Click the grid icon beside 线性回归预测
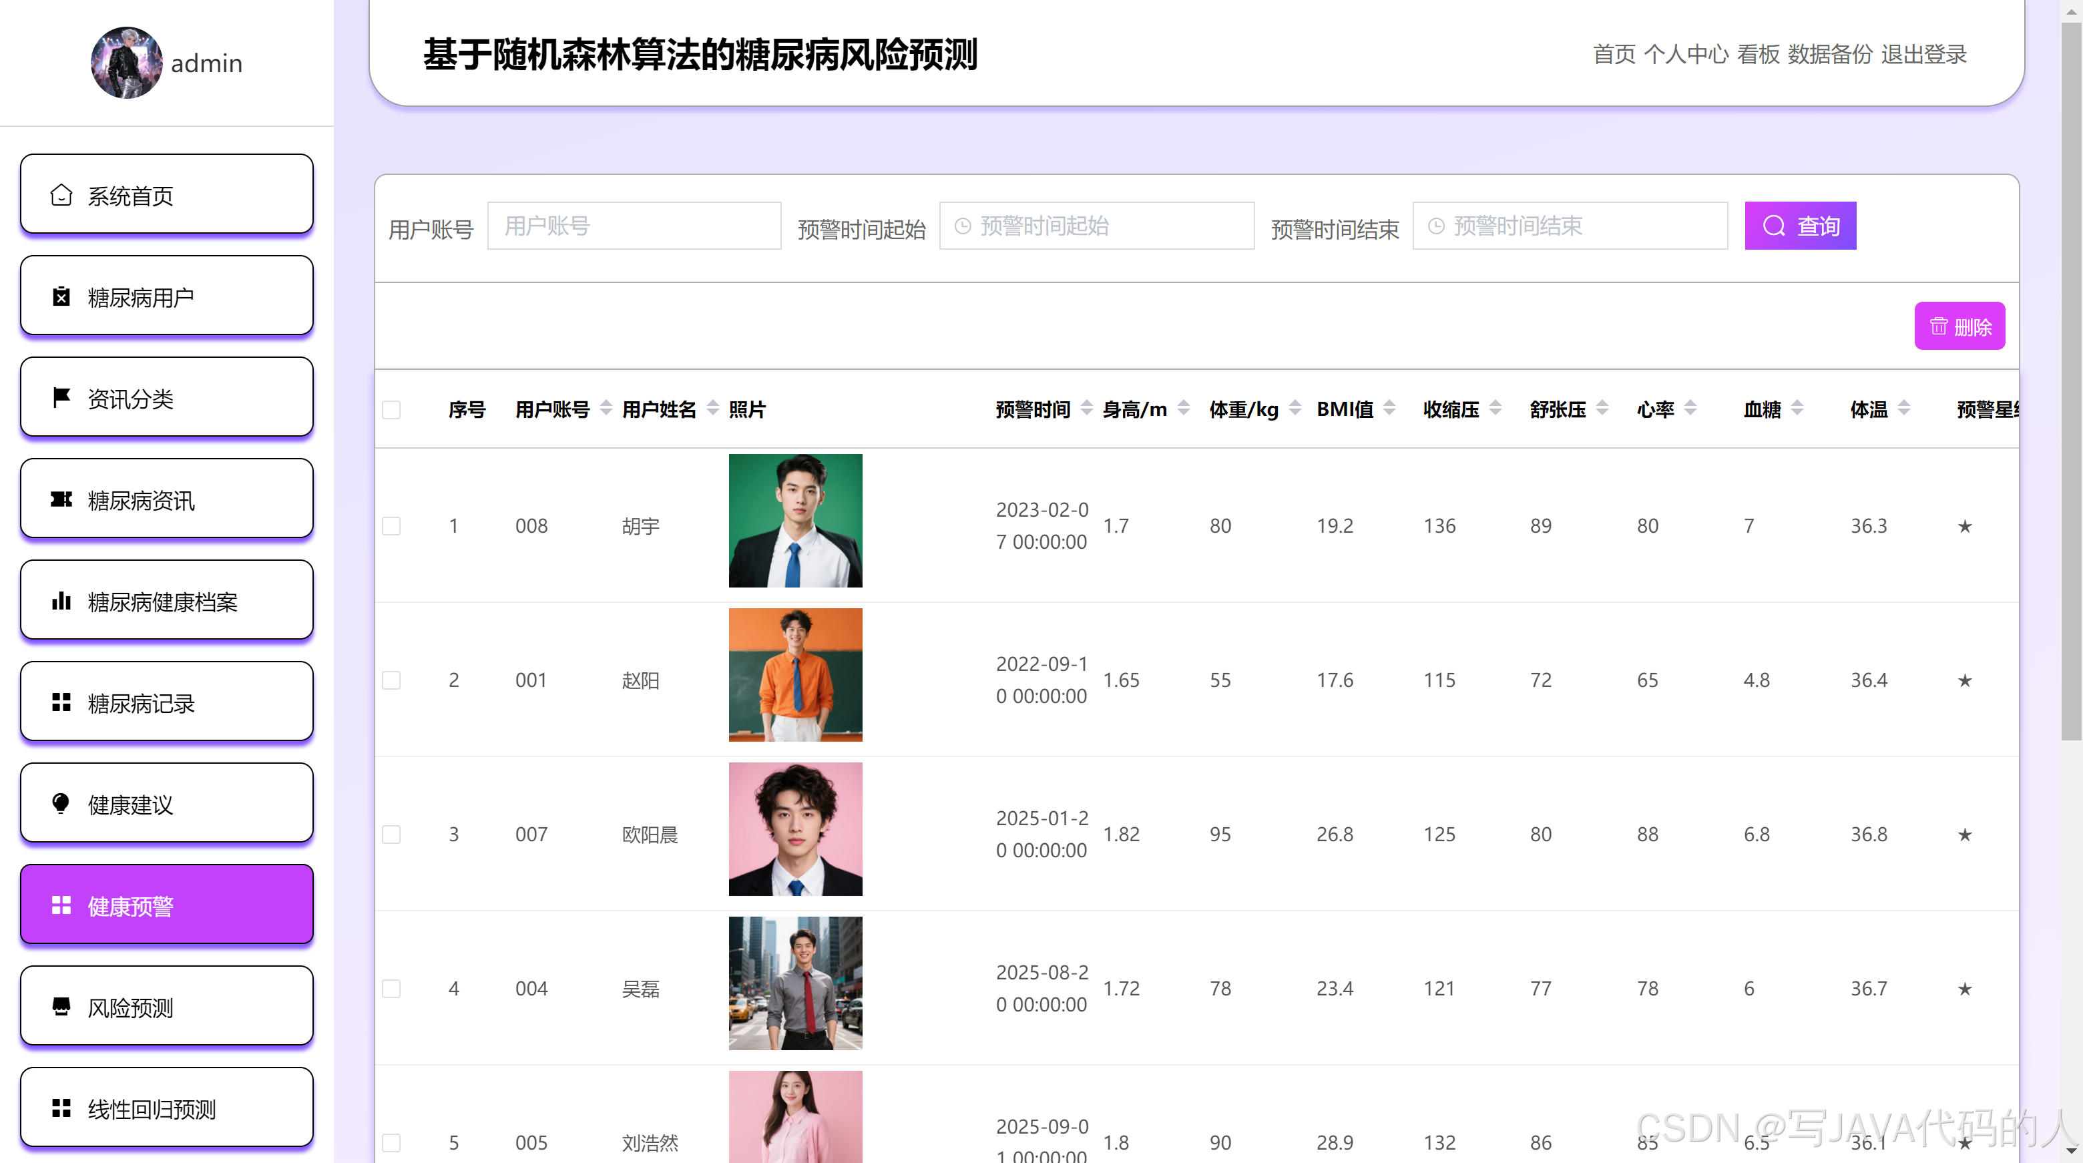Image resolution: width=2083 pixels, height=1163 pixels. (x=61, y=1109)
